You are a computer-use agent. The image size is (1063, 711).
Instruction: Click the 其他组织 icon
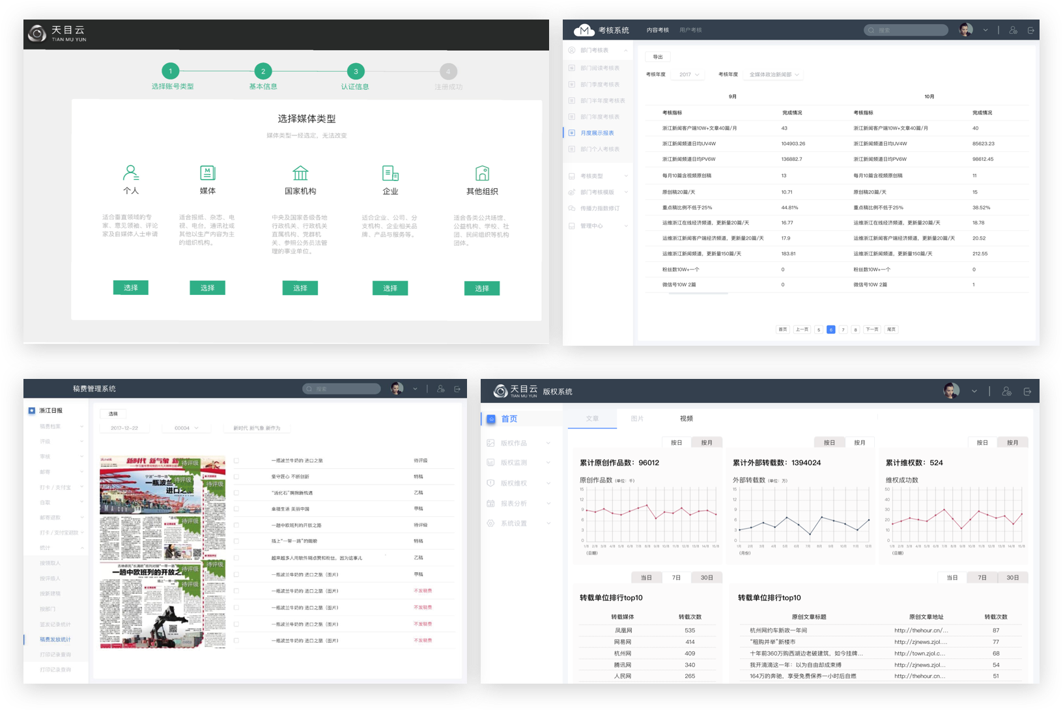tap(482, 173)
